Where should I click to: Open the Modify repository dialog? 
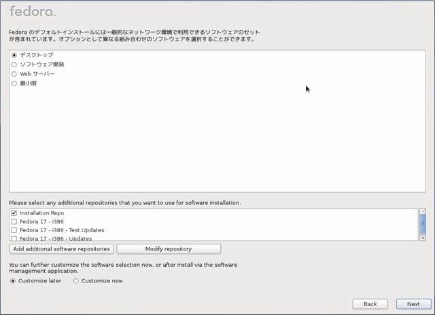(x=169, y=248)
